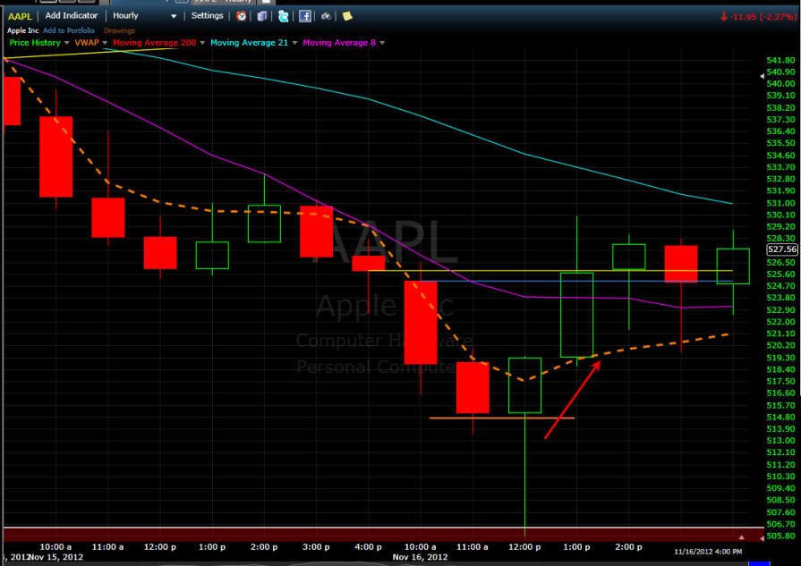Click Add to Portfolio link
The width and height of the screenshot is (801, 566).
coord(69,30)
